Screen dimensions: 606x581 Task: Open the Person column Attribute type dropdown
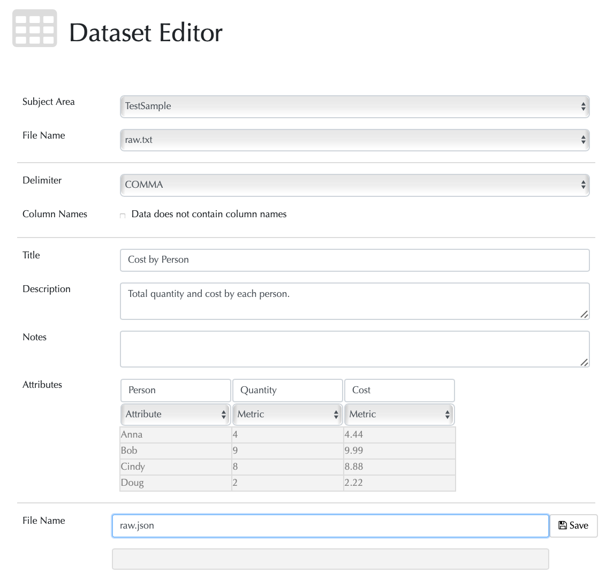(176, 414)
